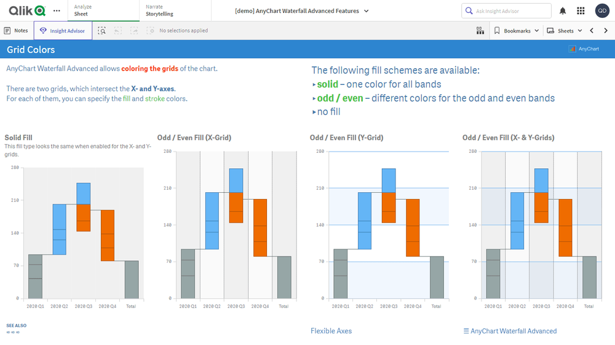Expand the Sheets dropdown

click(564, 31)
